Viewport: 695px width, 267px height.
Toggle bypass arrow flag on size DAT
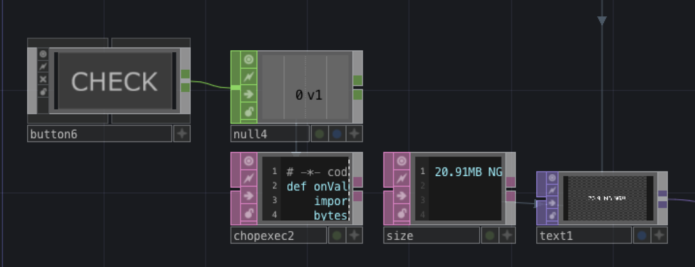click(402, 196)
